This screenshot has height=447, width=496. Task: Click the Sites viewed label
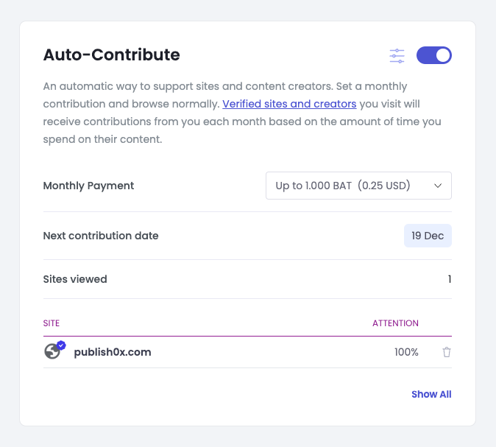(x=75, y=279)
